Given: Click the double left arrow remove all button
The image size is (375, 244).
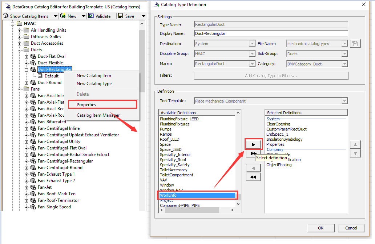Looking at the screenshot, I should click(253, 177).
